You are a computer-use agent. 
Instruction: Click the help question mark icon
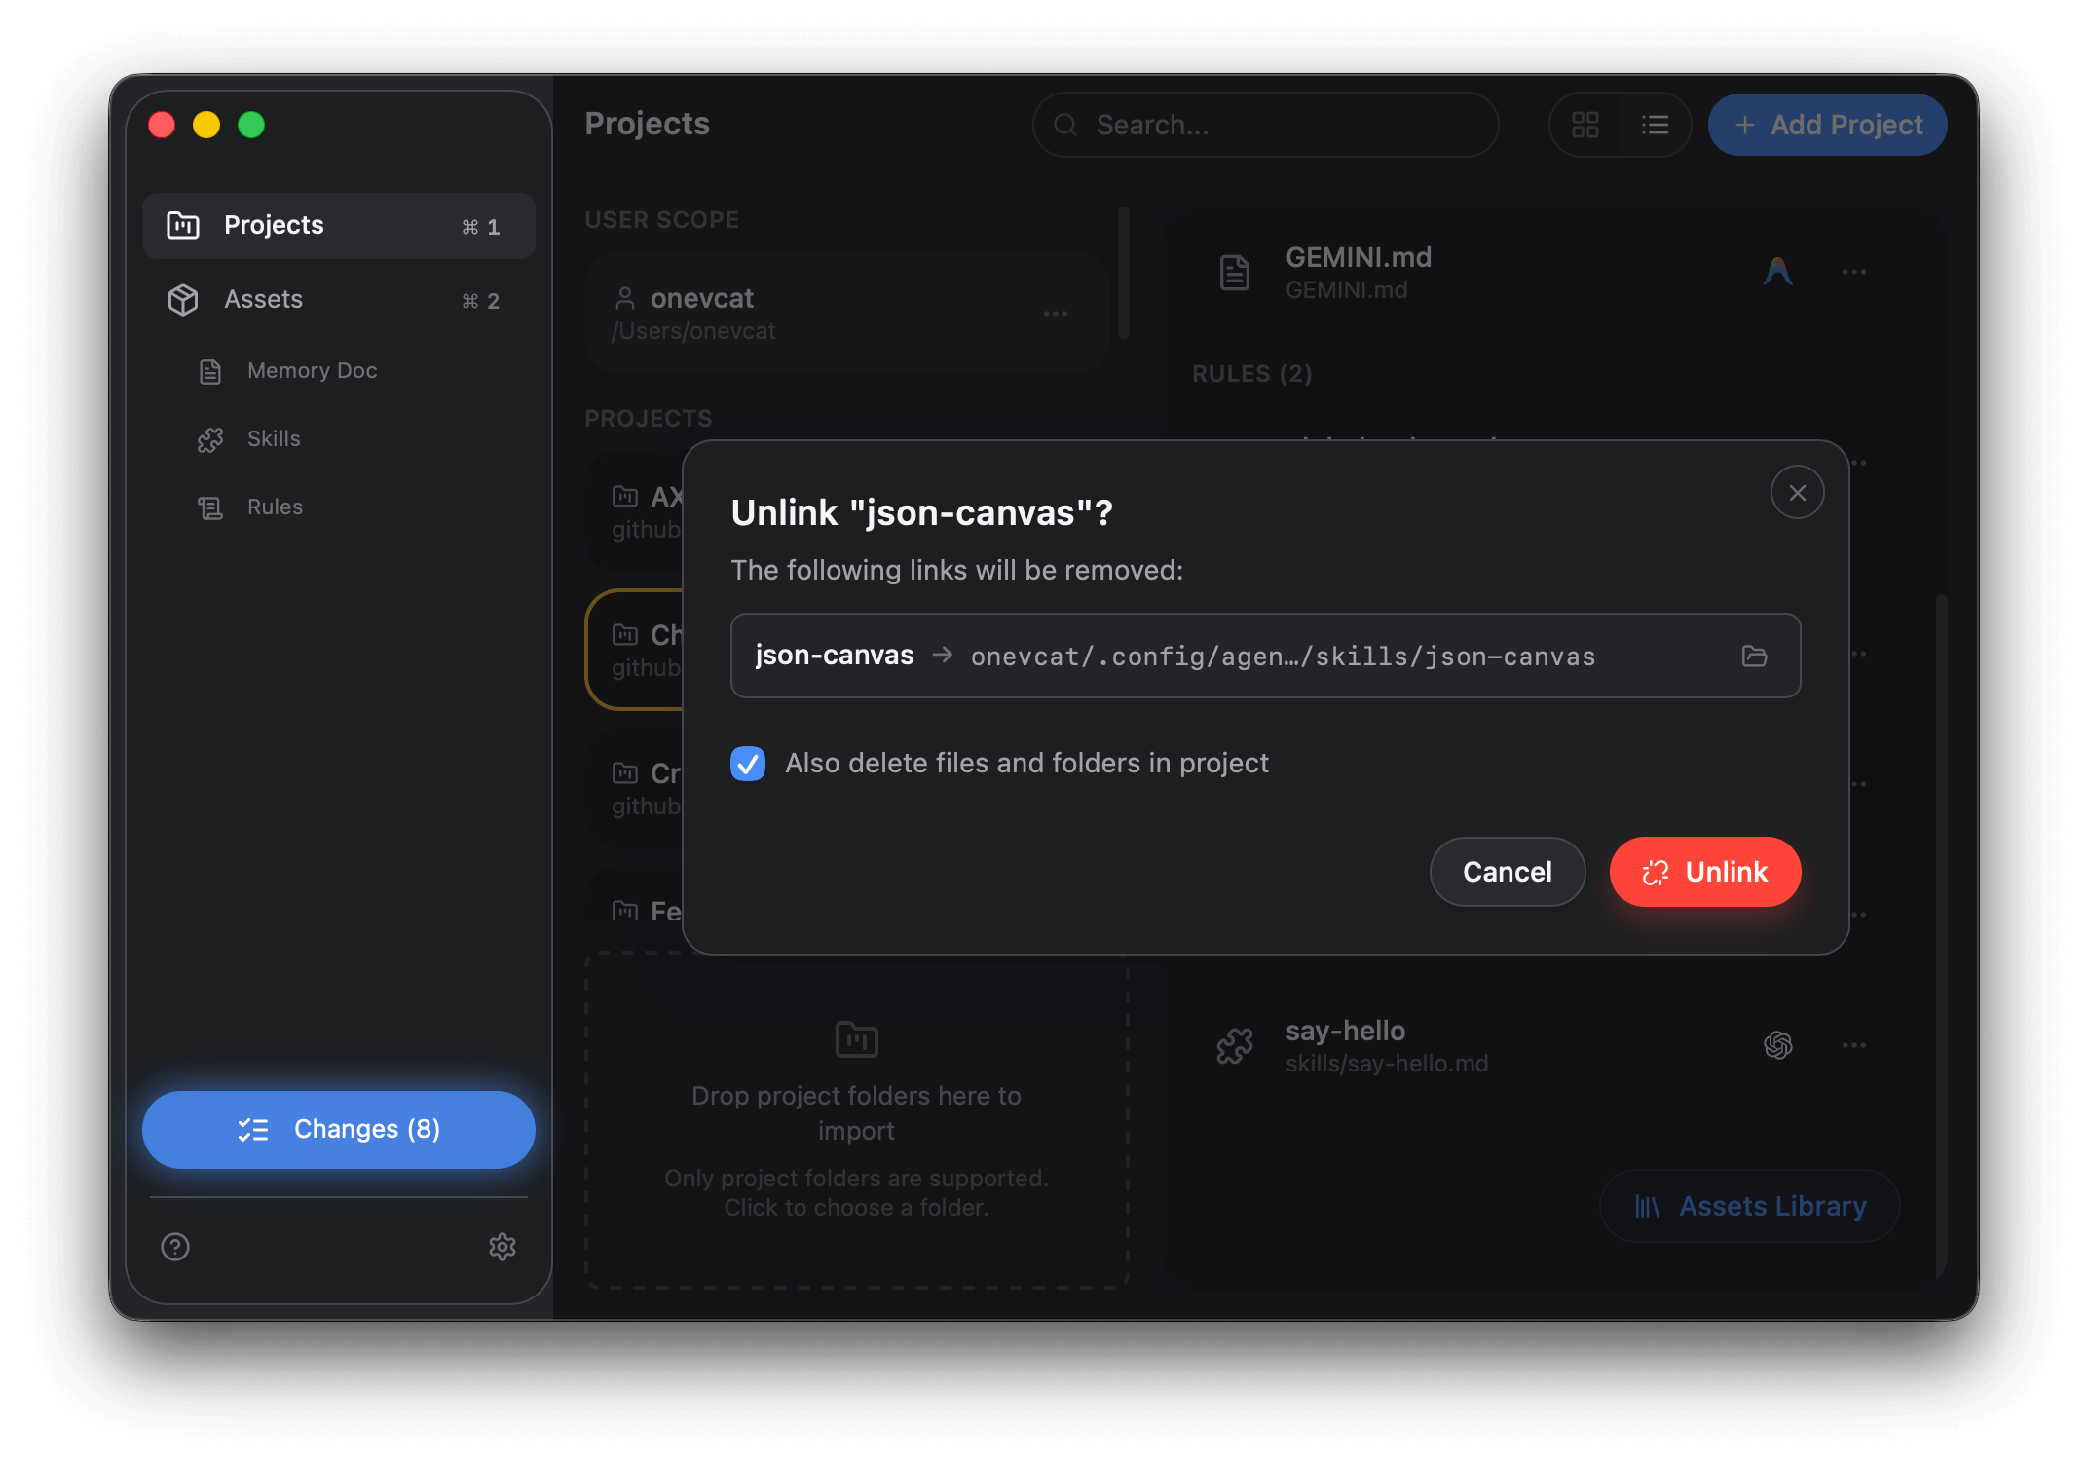pos(174,1248)
